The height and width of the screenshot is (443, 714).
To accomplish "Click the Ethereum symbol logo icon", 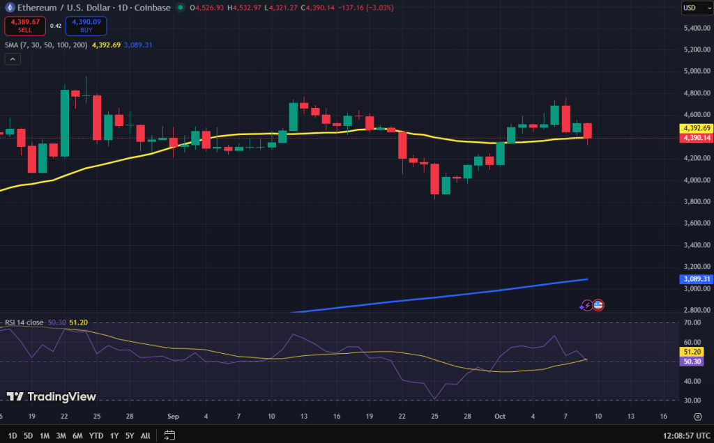I will pyautogui.click(x=10, y=7).
